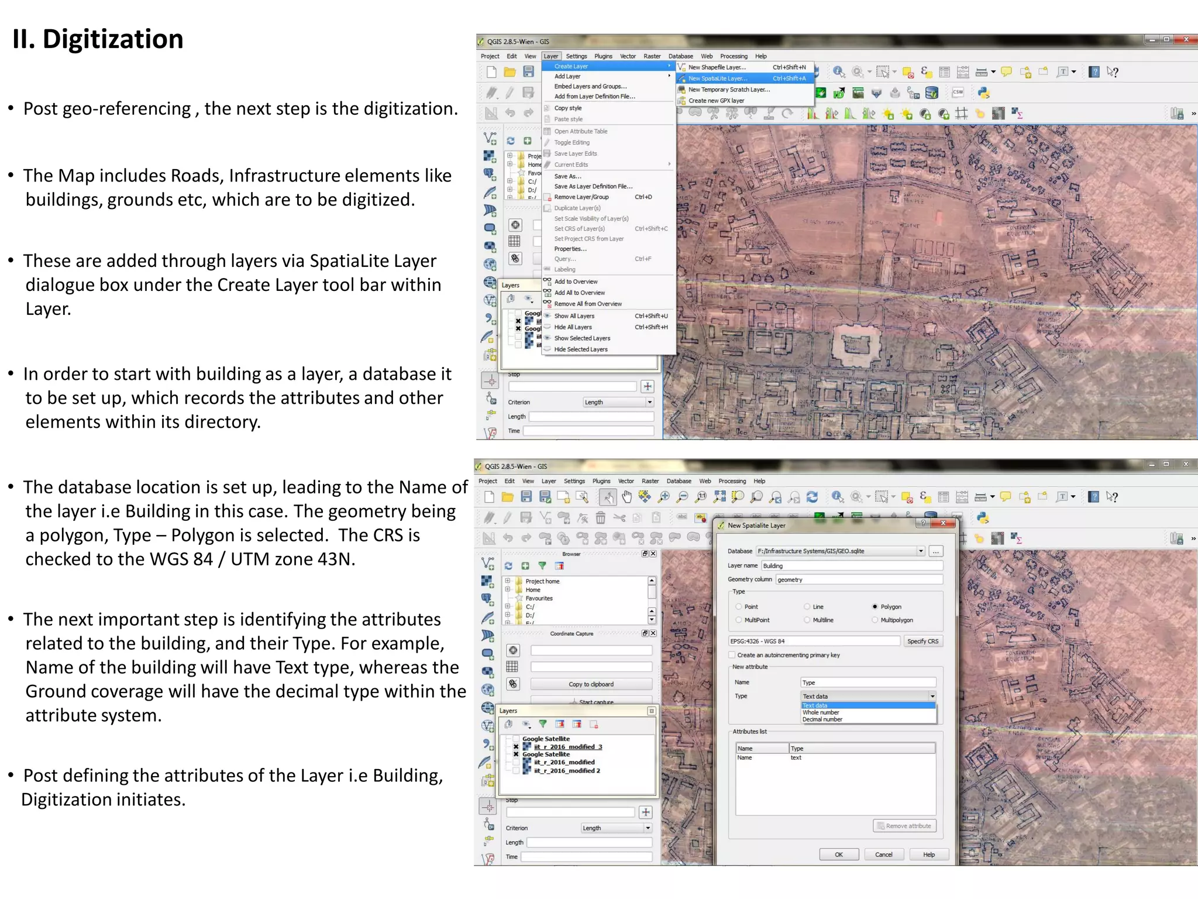The height and width of the screenshot is (899, 1198).
Task: Enable Create an autoincrementing primary key checkbox
Action: click(x=732, y=655)
